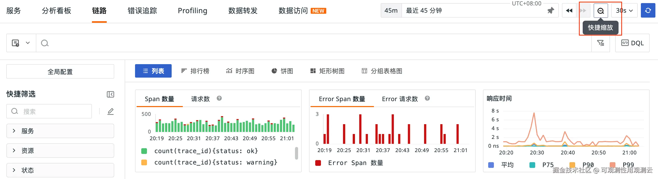Toggle the green status ok legend swatch

tap(144, 151)
